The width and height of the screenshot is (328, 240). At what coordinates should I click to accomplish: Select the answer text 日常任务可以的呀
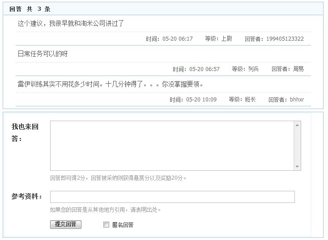click(43, 54)
